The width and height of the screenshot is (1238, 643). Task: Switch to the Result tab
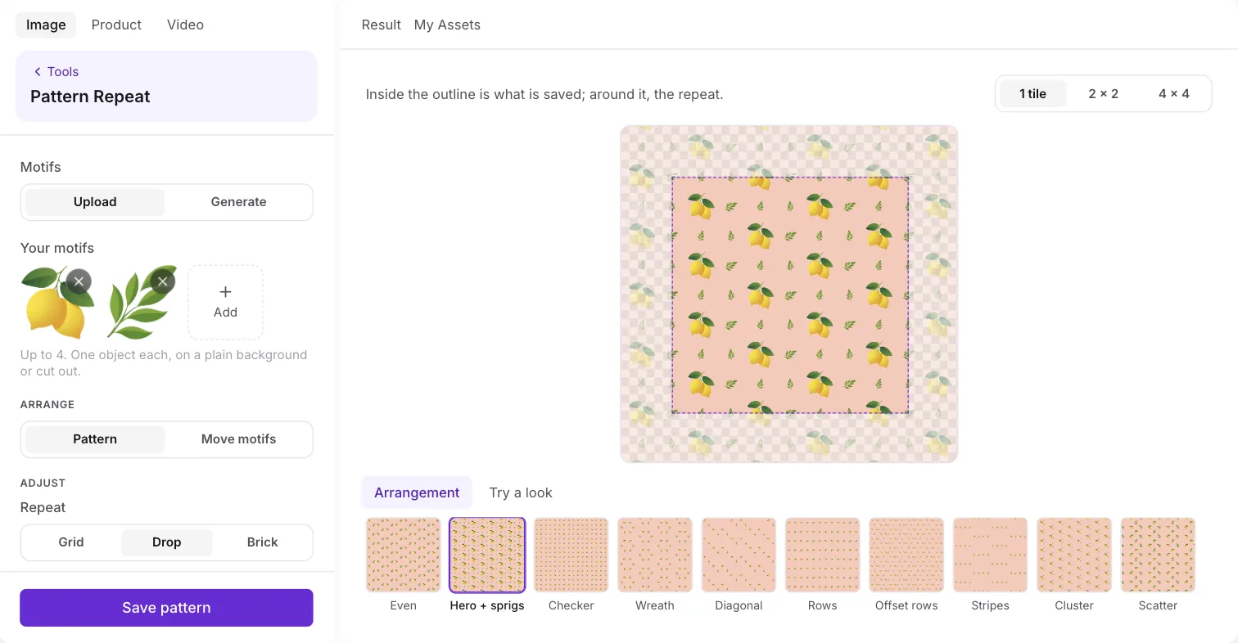(x=382, y=25)
